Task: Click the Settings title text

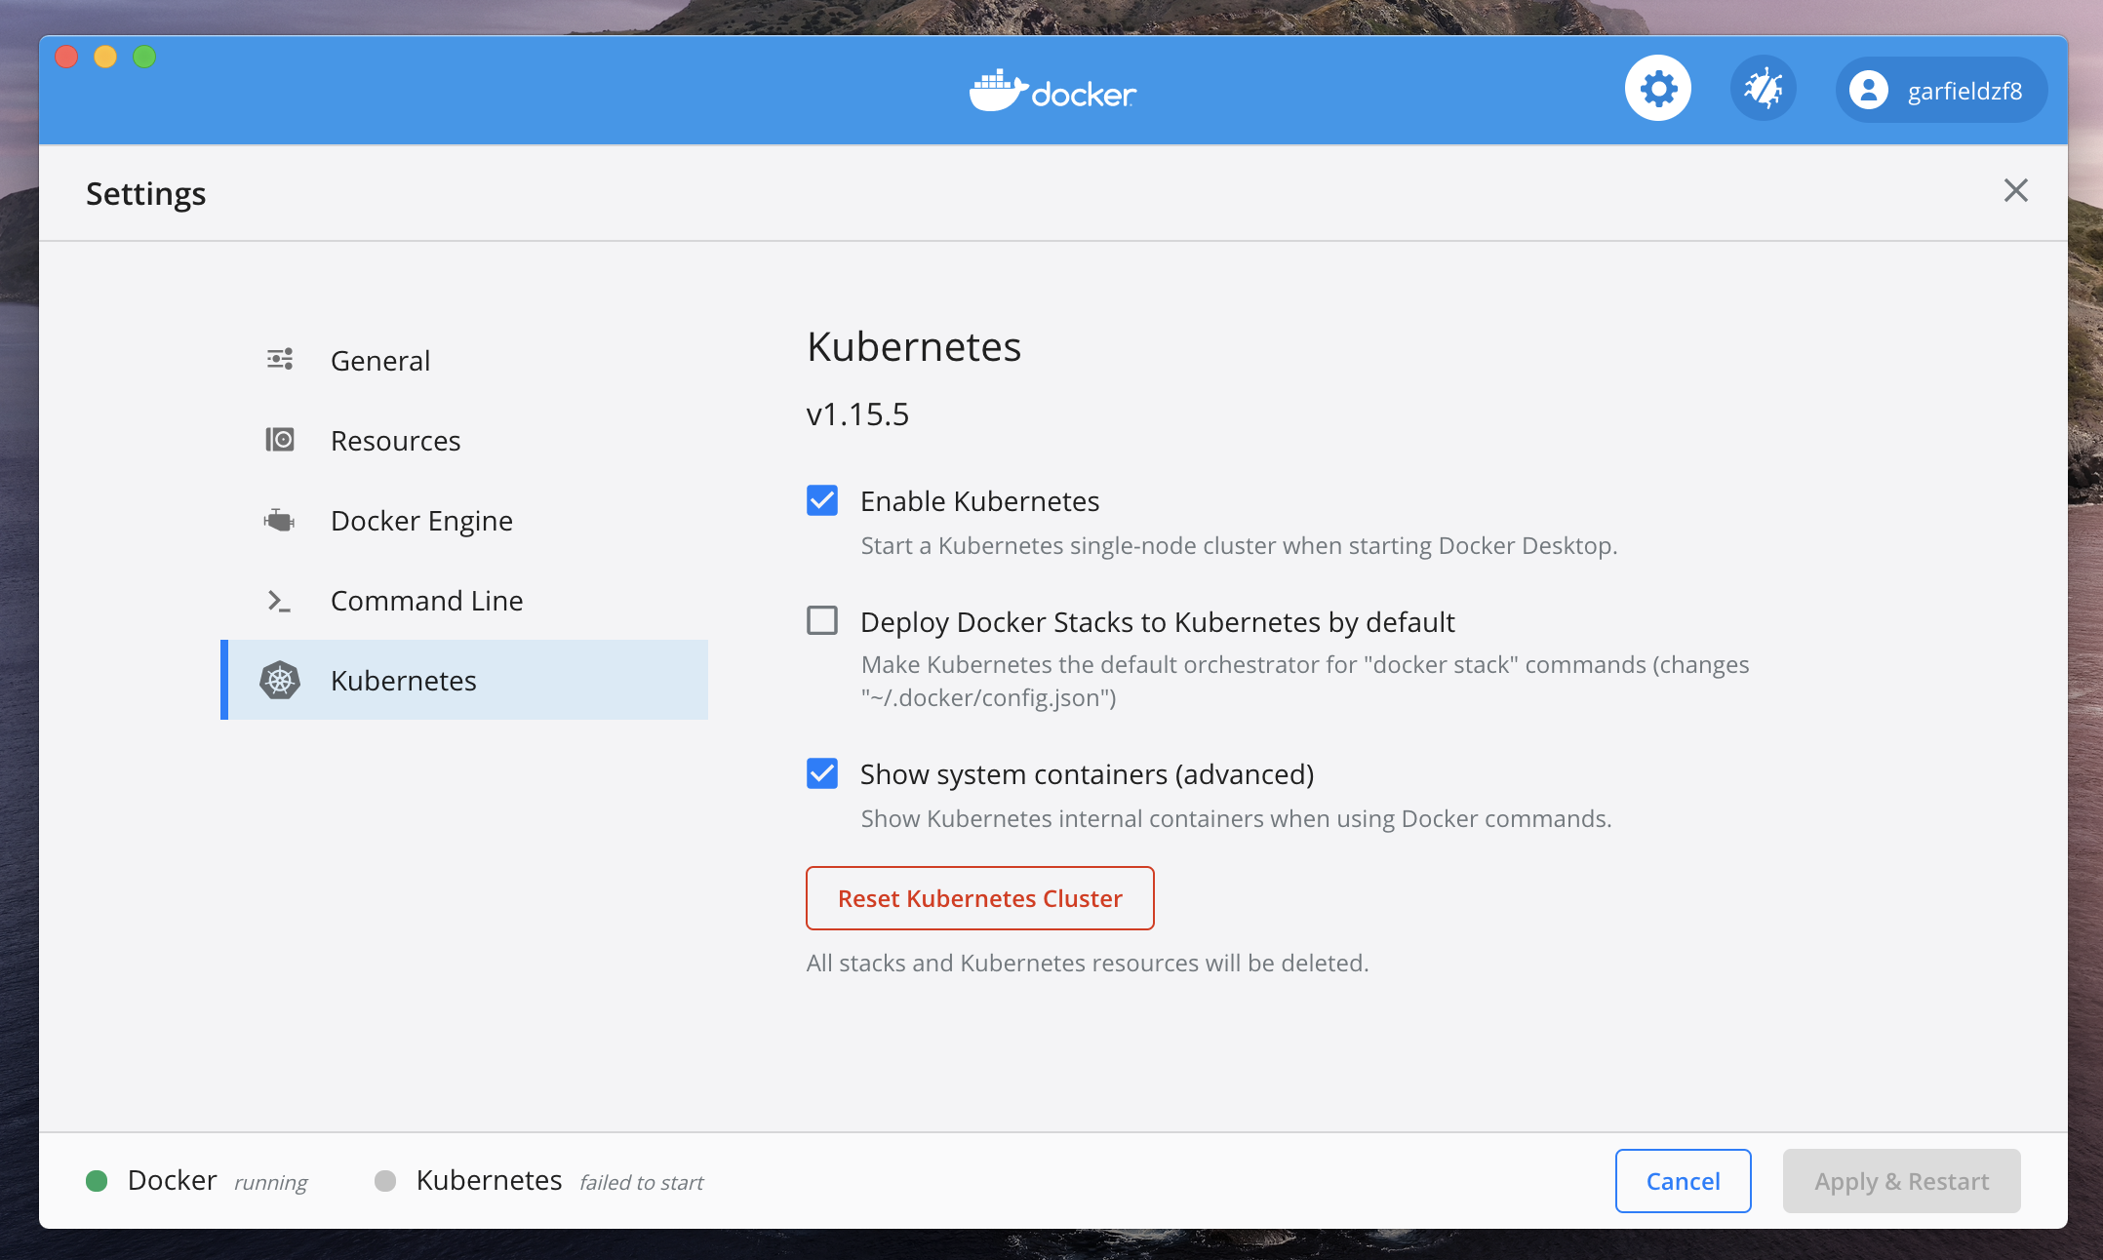Action: click(x=145, y=194)
